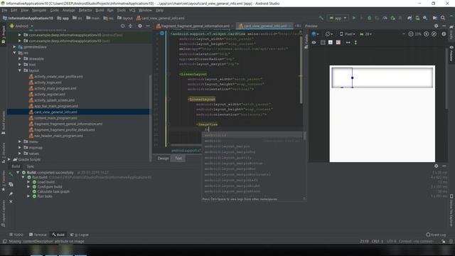Zoom preview to fit screen
Screen dimensions: 455x256
pyautogui.click(x=434, y=34)
